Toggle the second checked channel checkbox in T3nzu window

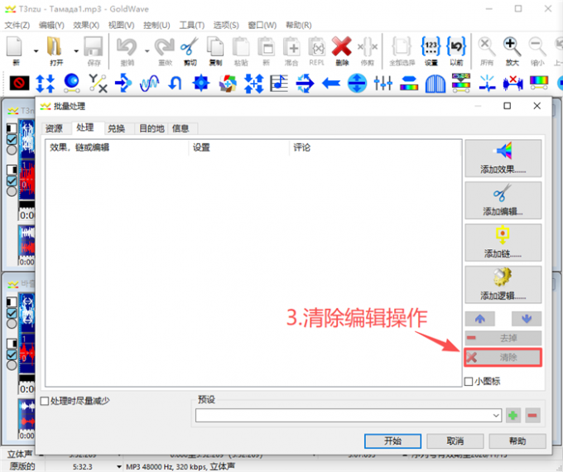coord(12,181)
